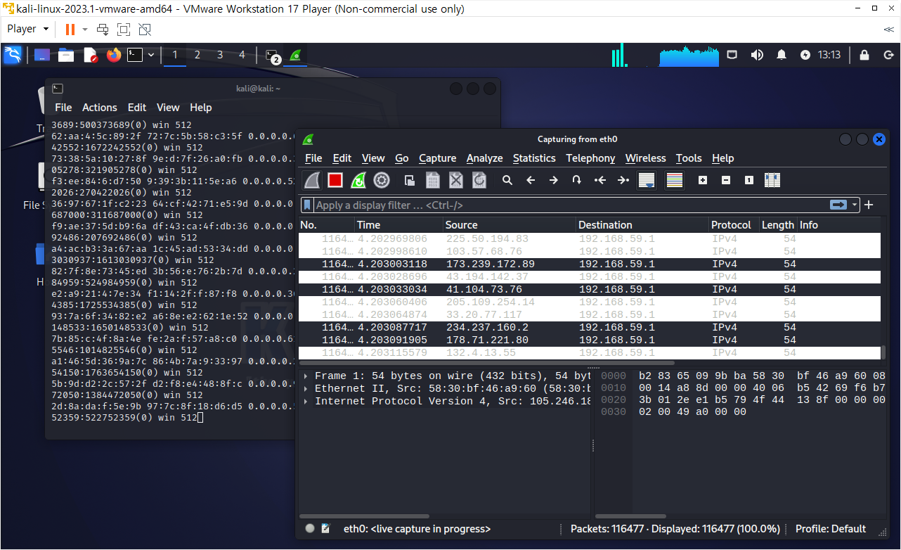Apply the display filter arrow button

(x=838, y=205)
